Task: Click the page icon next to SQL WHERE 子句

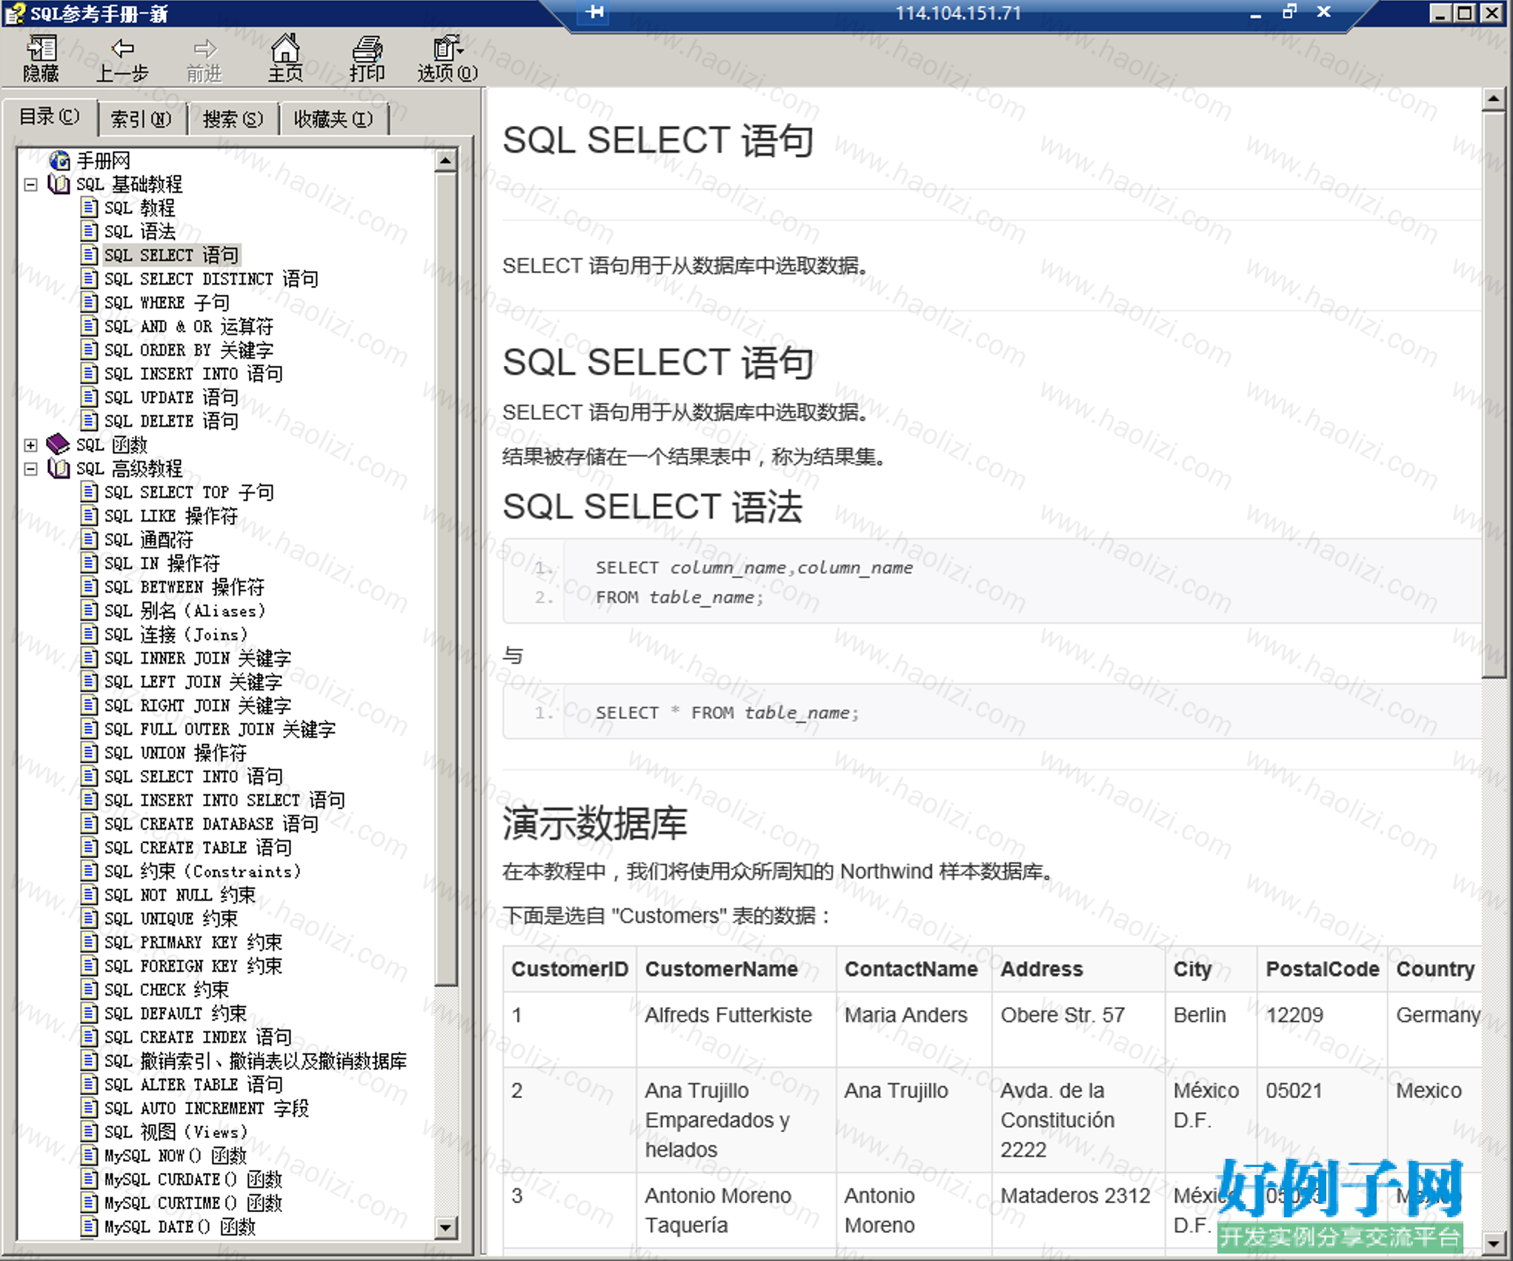Action: (x=90, y=302)
